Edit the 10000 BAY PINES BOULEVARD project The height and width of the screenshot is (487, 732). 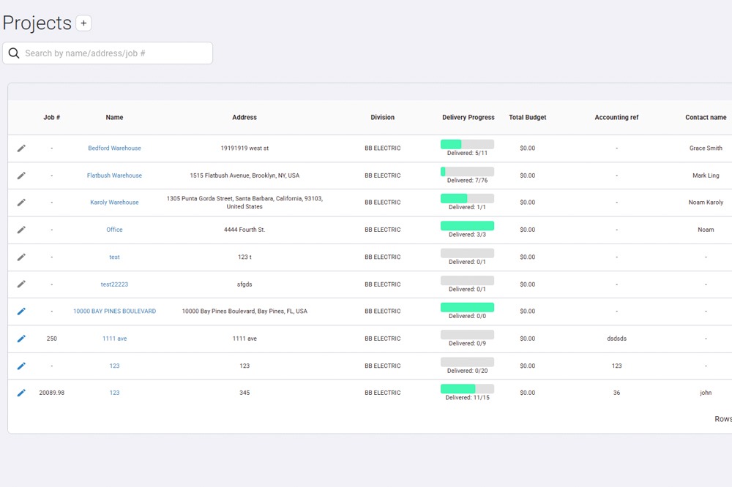[21, 312]
